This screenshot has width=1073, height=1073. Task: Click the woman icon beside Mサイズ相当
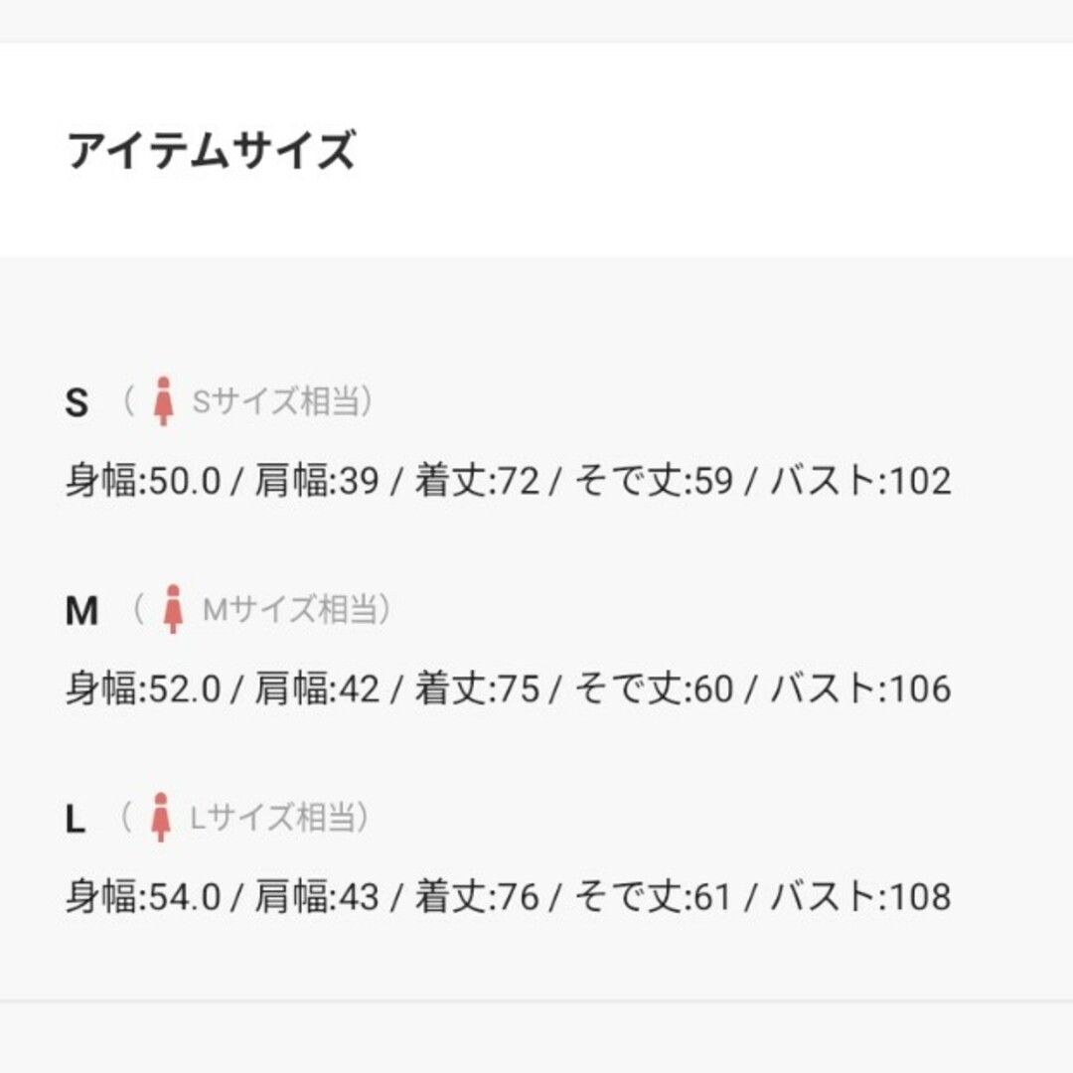[173, 609]
